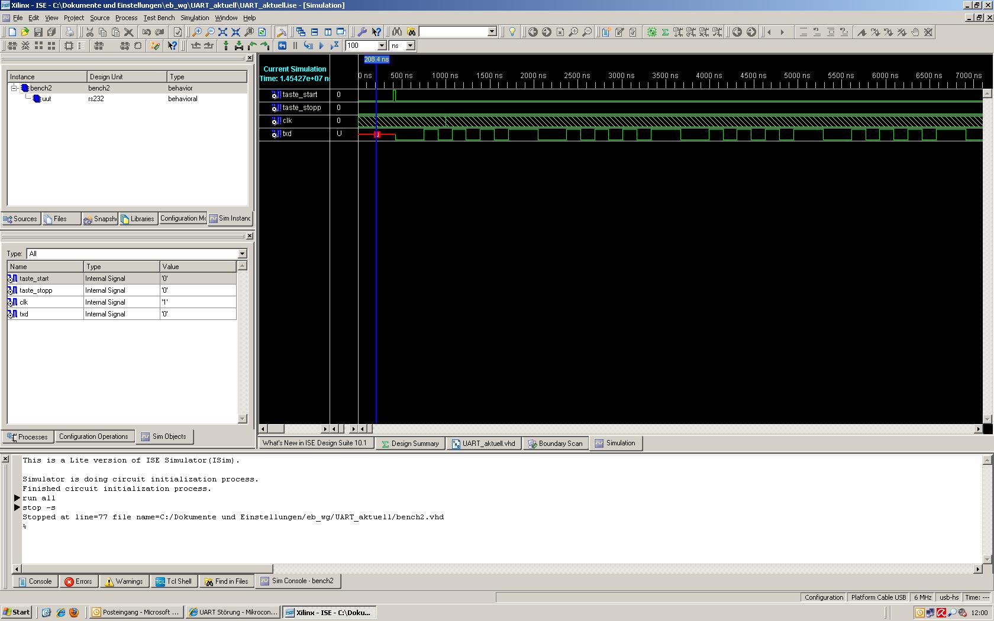This screenshot has height=621, width=994.
Task: Restart the simulation with blue arrow icon
Action: click(282, 46)
